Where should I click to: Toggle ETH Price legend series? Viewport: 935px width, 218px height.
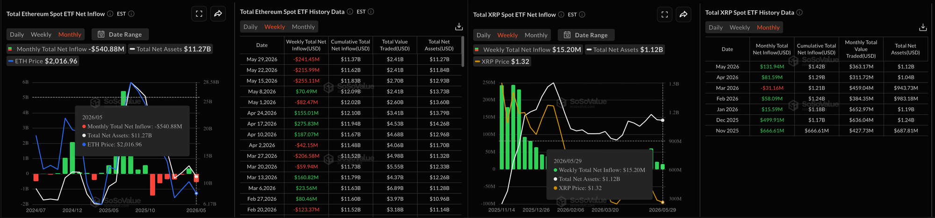[x=43, y=61]
